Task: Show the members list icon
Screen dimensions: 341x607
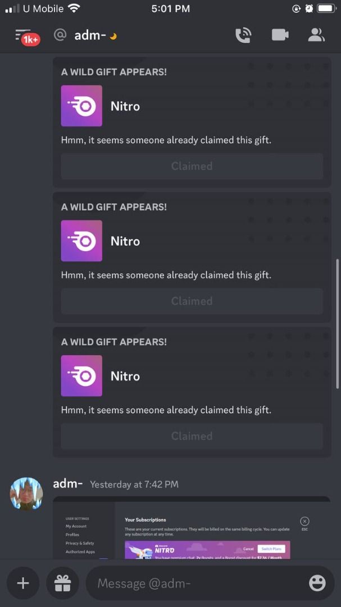Action: pyautogui.click(x=316, y=35)
